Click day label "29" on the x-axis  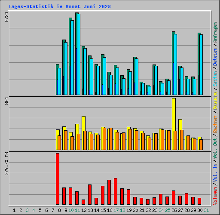click(193, 210)
